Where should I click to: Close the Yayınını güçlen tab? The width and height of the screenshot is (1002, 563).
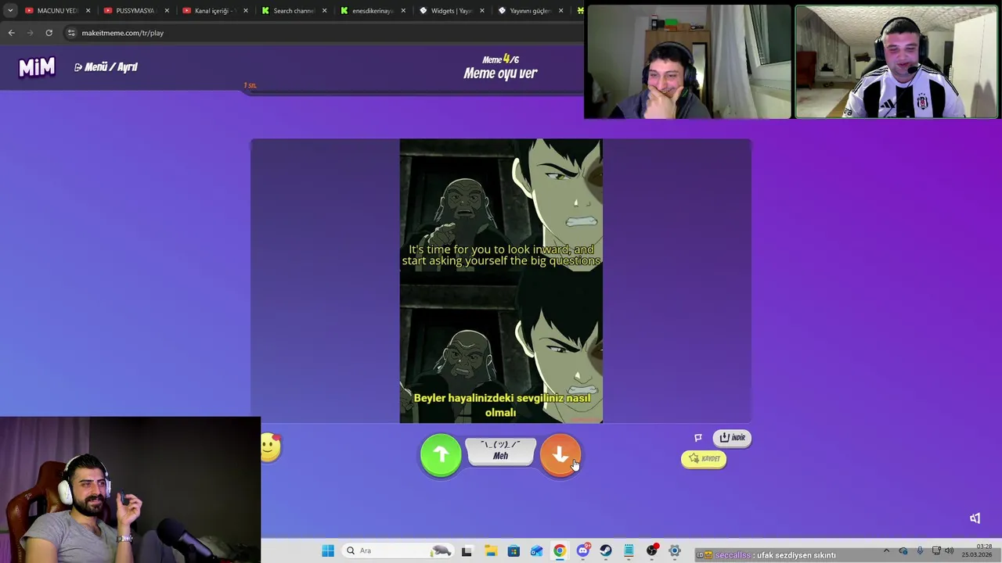tap(560, 11)
